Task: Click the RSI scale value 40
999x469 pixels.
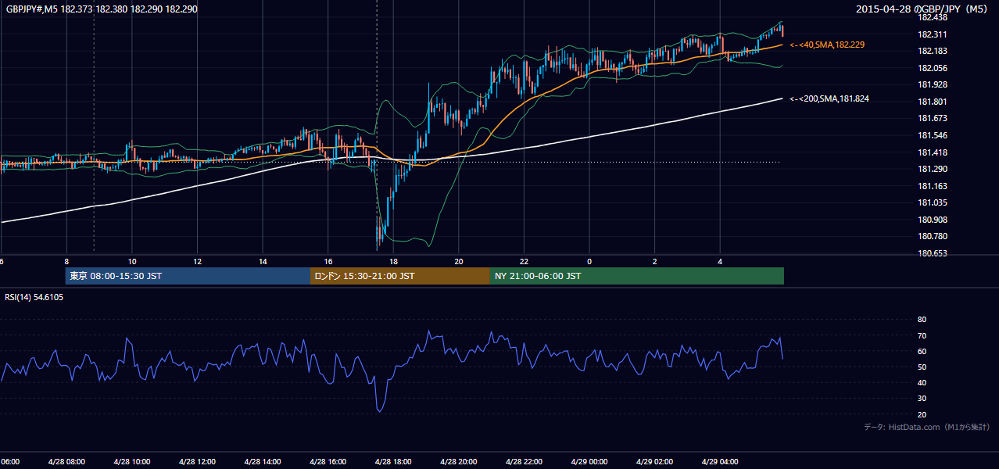Action: coord(922,382)
